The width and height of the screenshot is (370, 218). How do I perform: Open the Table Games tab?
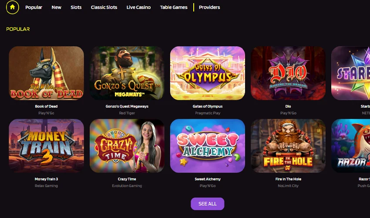tap(174, 7)
